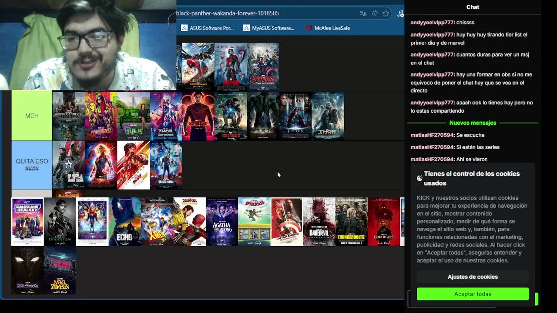Select the Ms. Marvel poster
The image size is (557, 313).
[x=101, y=116]
